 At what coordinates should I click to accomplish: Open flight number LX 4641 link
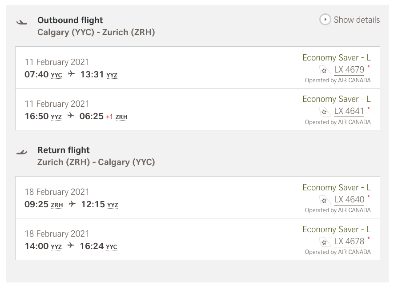(x=349, y=111)
